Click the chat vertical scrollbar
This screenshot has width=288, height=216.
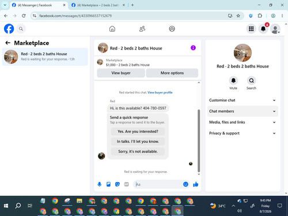tap(199, 141)
